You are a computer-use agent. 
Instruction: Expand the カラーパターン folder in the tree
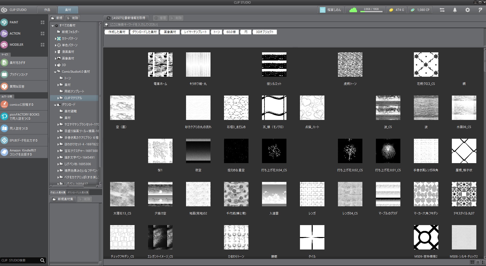pos(56,39)
